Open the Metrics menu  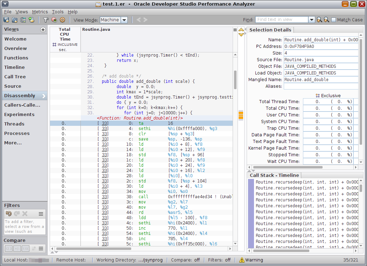coord(40,12)
